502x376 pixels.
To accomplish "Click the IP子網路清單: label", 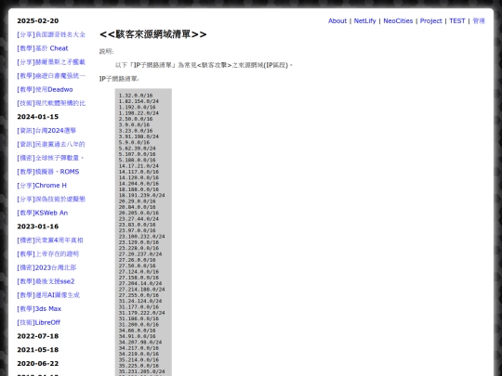I will (x=119, y=79).
